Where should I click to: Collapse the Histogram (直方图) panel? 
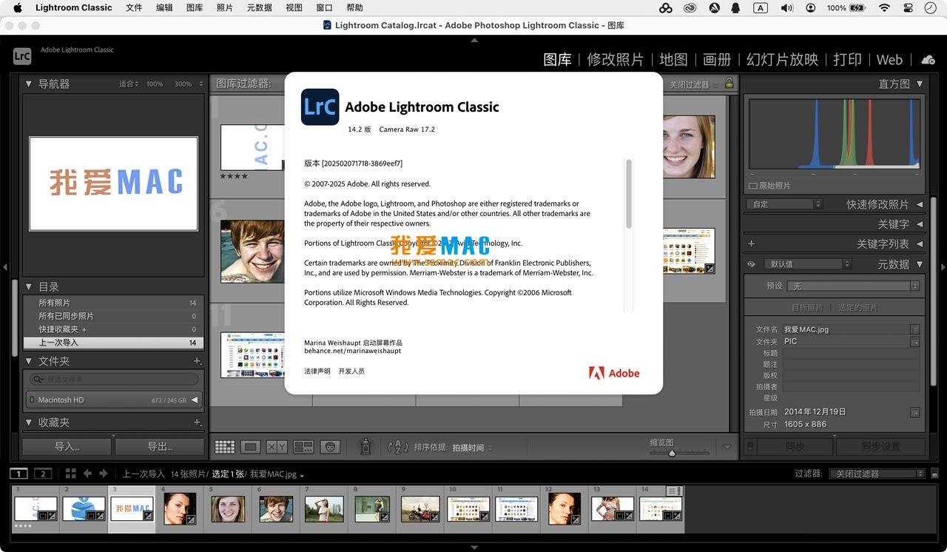coord(920,84)
